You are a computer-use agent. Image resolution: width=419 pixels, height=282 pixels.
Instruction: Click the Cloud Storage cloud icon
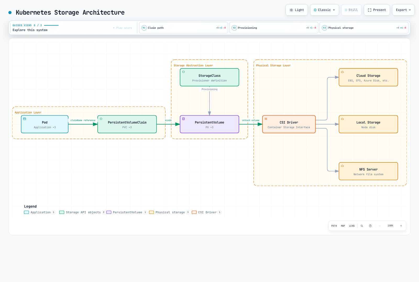[x=342, y=72]
